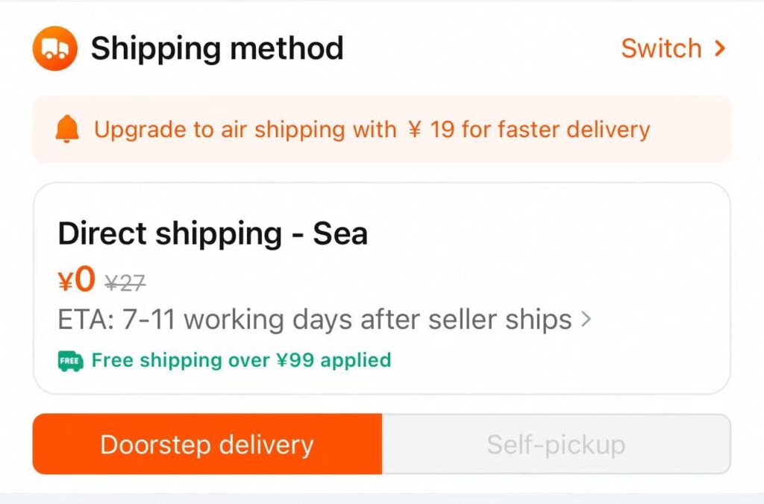Viewport: 764px width, 504px height.
Task: Click the Switch link
Action: 662,48
